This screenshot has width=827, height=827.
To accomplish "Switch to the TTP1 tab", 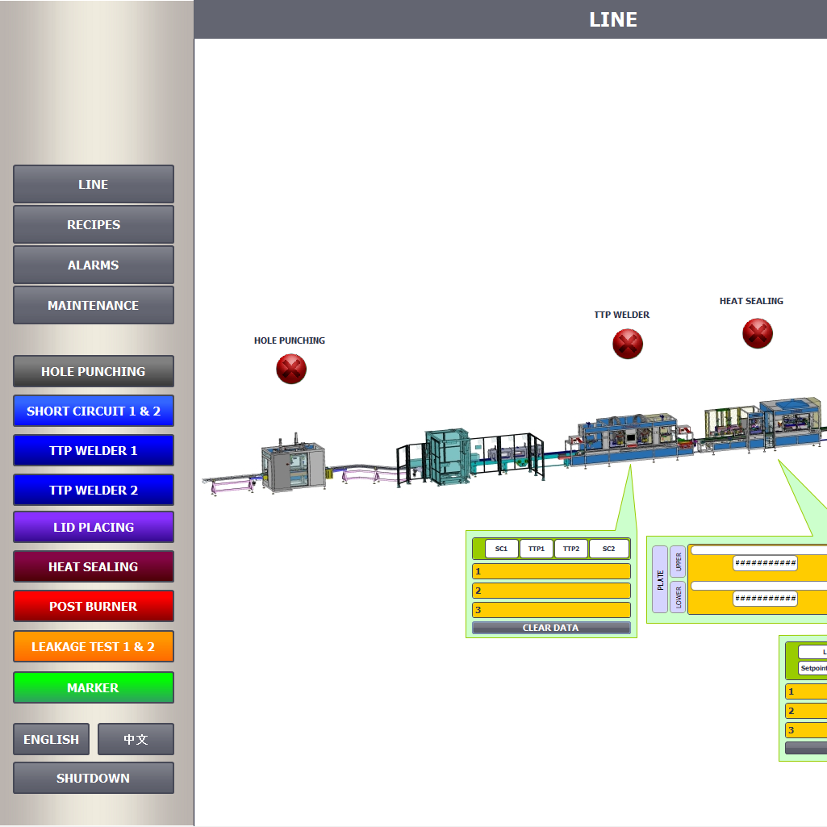I will (x=535, y=549).
